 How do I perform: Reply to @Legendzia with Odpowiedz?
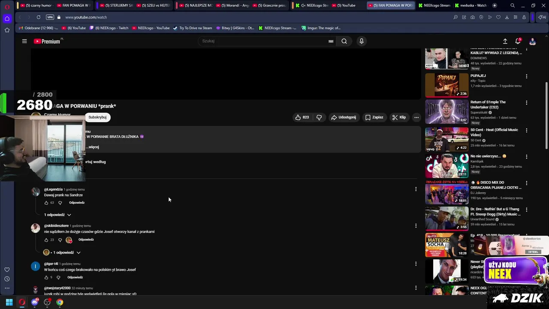77,203
